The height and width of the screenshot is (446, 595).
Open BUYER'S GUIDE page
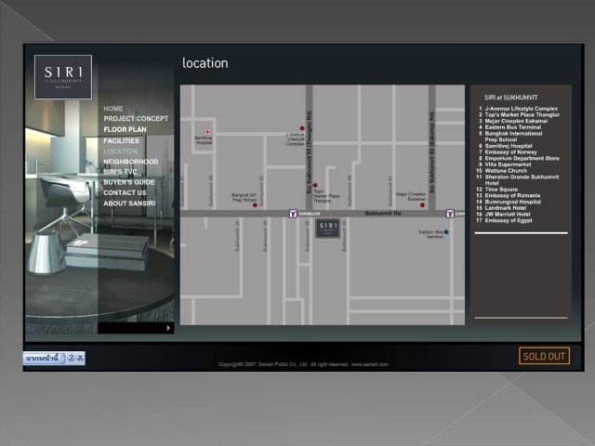pyautogui.click(x=129, y=182)
